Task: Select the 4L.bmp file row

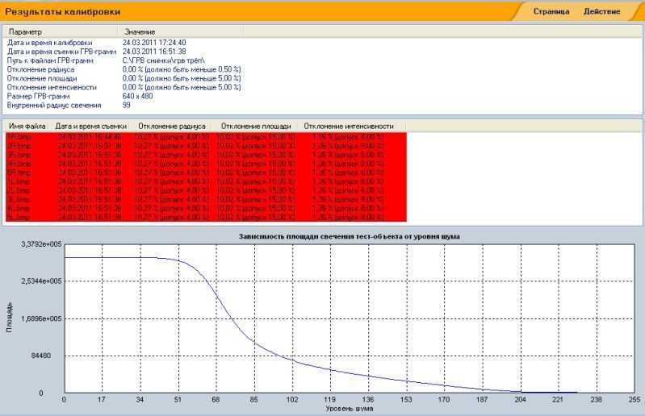Action: (206, 209)
